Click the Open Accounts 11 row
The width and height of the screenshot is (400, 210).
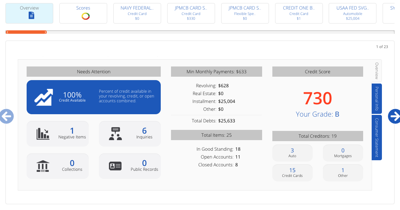coord(220,157)
